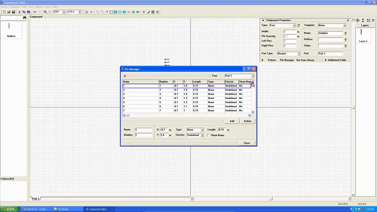Open the Component menu
Viewport: 377px width, 212px height.
click(x=15, y=7)
